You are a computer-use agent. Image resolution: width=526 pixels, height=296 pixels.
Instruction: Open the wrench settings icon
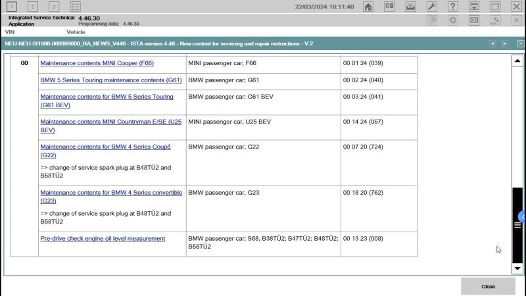[432, 7]
